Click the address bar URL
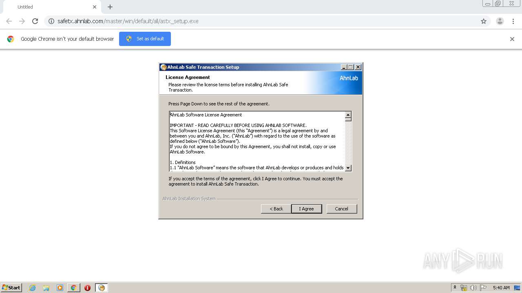Image resolution: width=522 pixels, height=293 pixels. 128,21
